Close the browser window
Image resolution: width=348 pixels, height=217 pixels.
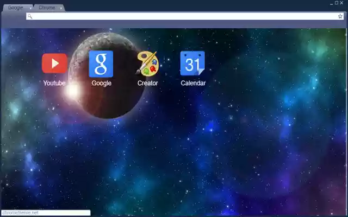click(342, 3)
